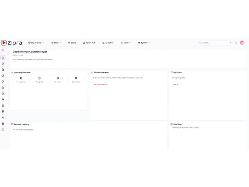
Task: Expand the System dropdown menu
Action: pyautogui.click(x=144, y=43)
